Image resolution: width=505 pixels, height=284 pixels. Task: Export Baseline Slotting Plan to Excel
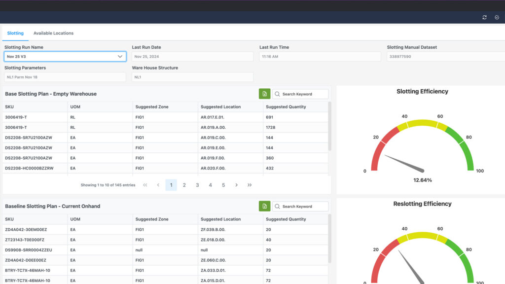point(264,206)
